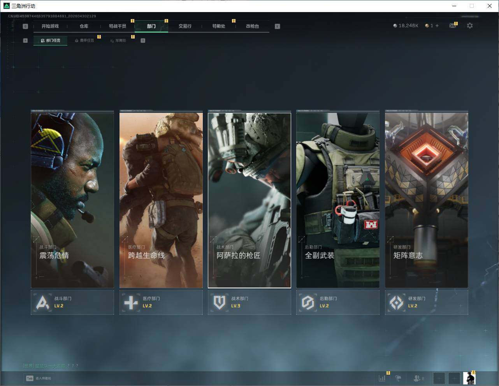Open the world chat message line
This screenshot has width=499, height=386.
pos(51,366)
